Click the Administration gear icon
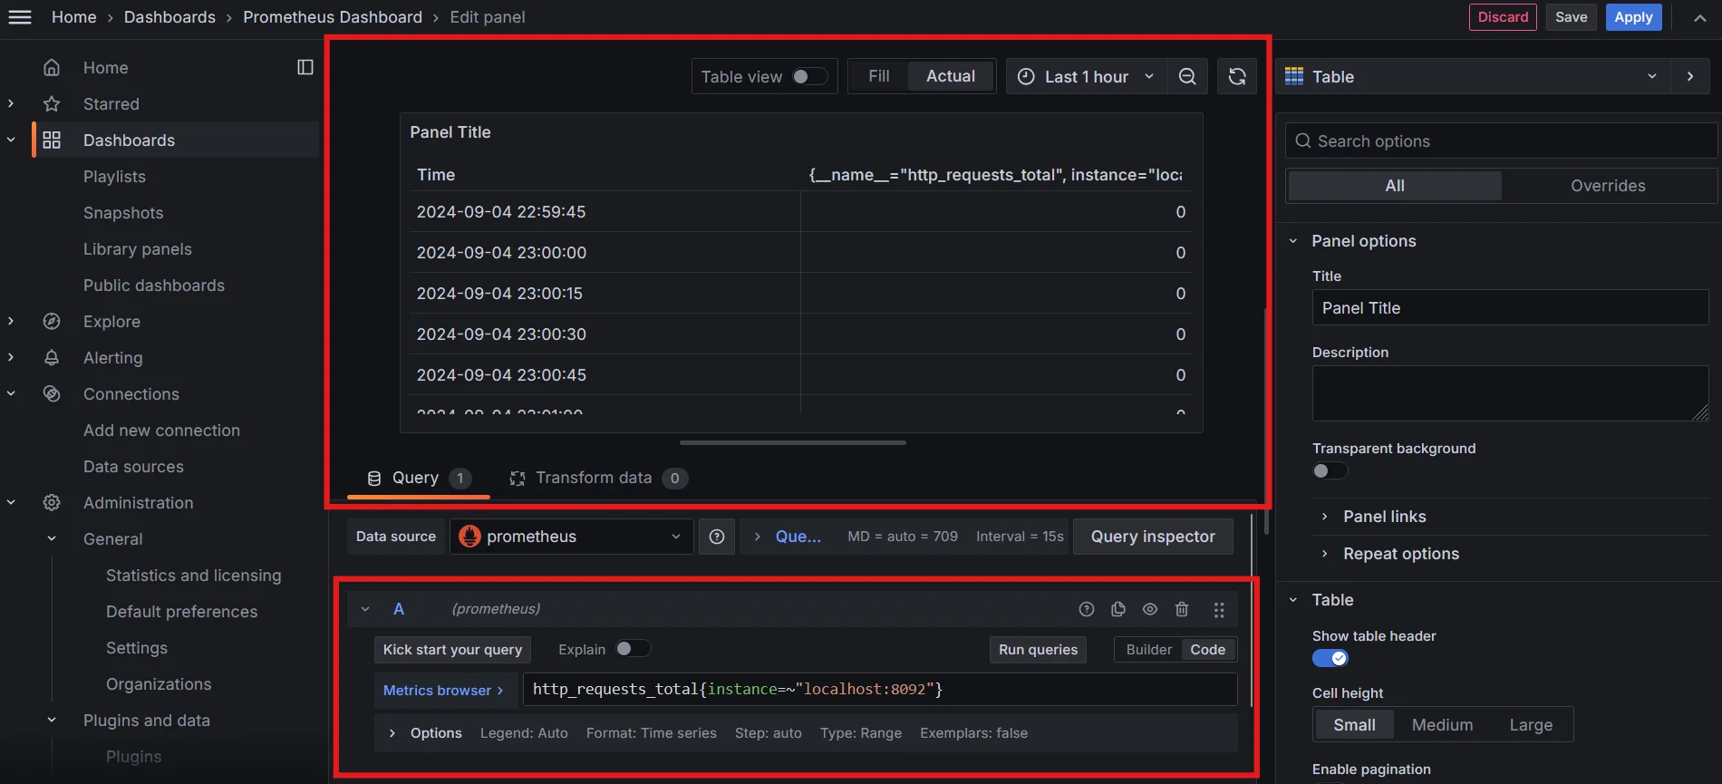 click(x=52, y=503)
